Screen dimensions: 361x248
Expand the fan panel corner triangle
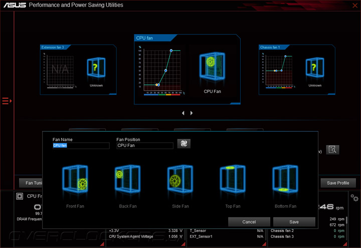tap(345, 244)
